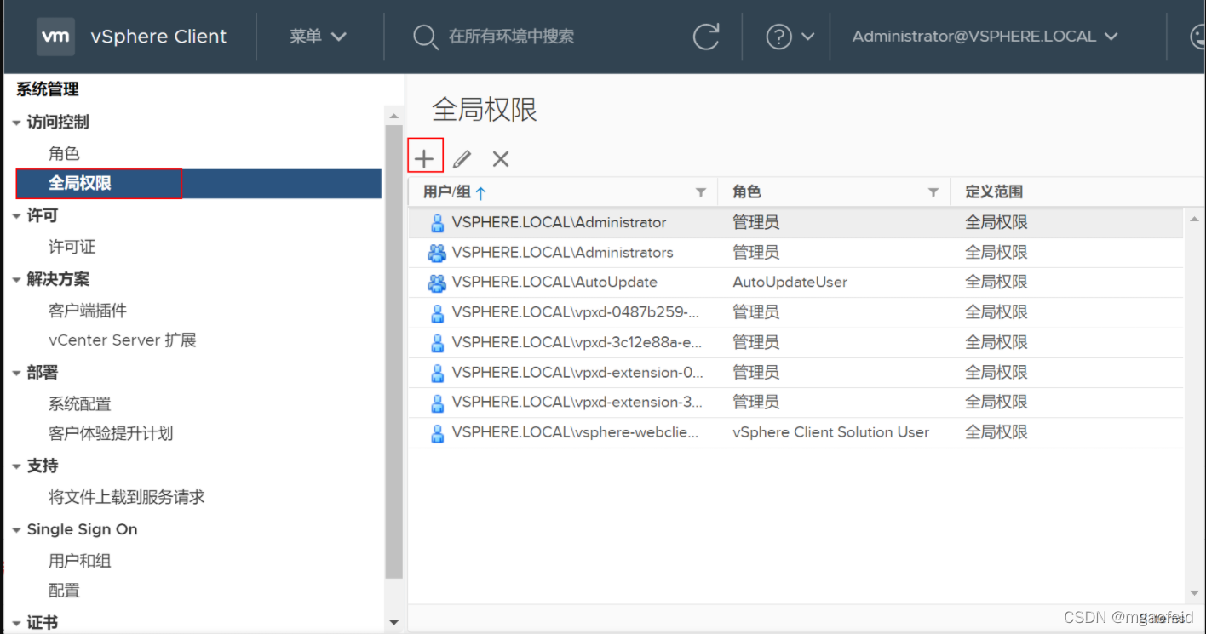
Task: Click the vSphere Client title link
Action: [158, 37]
